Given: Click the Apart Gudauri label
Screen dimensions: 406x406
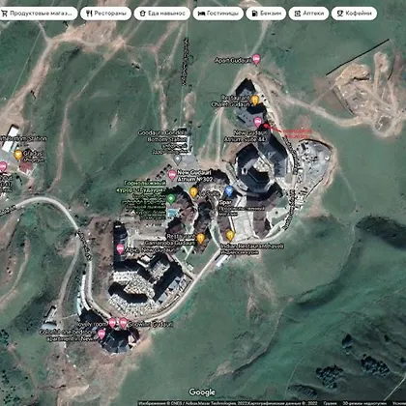Looking at the screenshot, I should pos(233,60).
